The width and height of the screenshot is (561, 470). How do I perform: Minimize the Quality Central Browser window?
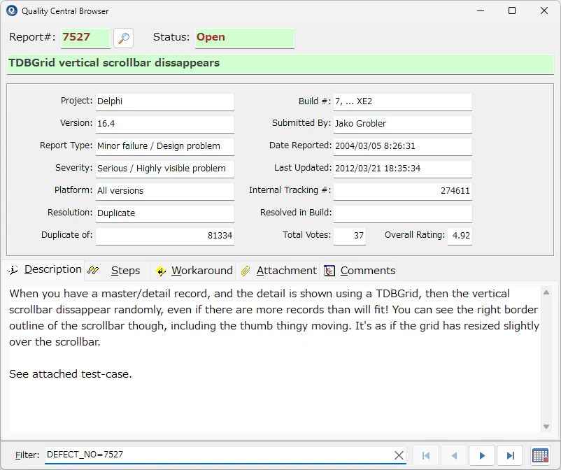(481, 10)
